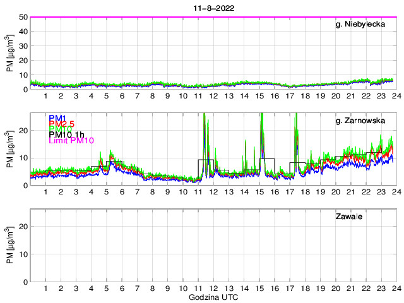Viewport: 404px width, 303px height.
Task: Click the y-axis PM label of Zarnowska plot
Action: pyautogui.click(x=9, y=149)
